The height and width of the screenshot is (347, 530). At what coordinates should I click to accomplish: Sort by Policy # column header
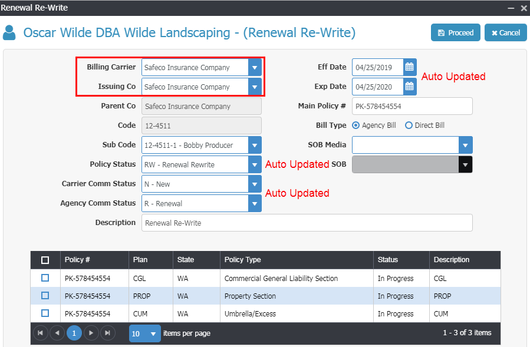click(x=77, y=259)
